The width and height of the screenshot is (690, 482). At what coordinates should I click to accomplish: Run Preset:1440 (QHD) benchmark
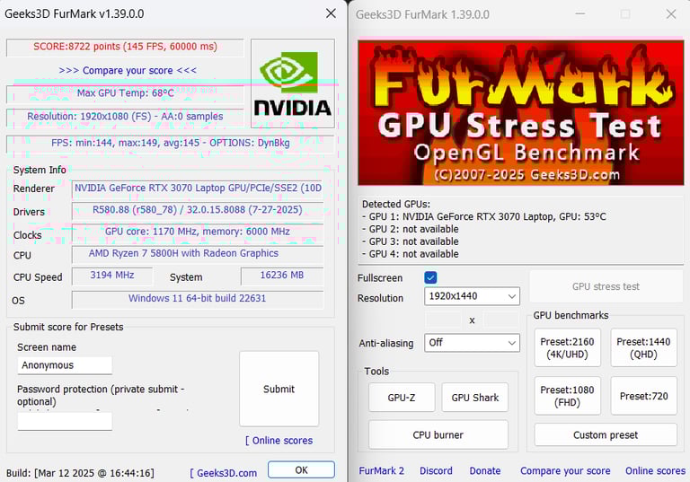tap(643, 348)
